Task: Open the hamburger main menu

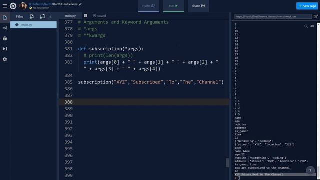Action: pyautogui.click(x=5, y=6)
